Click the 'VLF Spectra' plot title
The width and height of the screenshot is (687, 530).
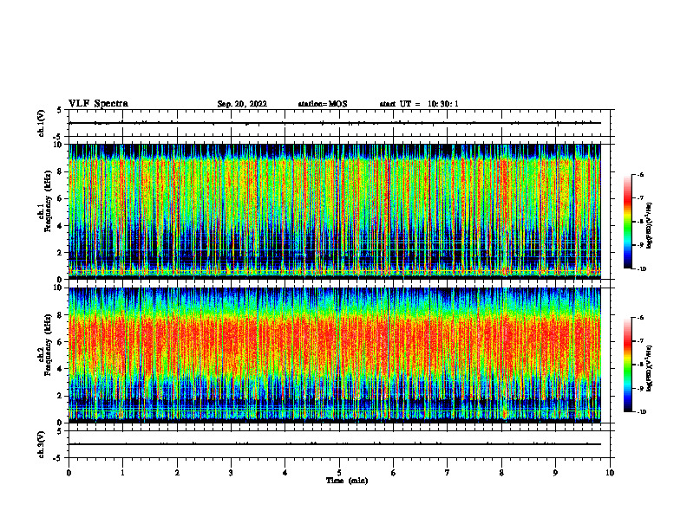tap(98, 104)
